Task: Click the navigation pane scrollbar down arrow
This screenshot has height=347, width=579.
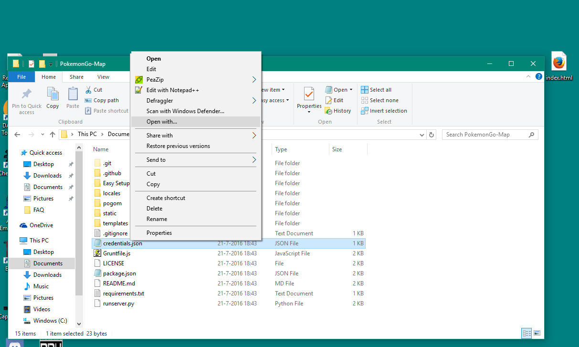Action: tap(79, 324)
